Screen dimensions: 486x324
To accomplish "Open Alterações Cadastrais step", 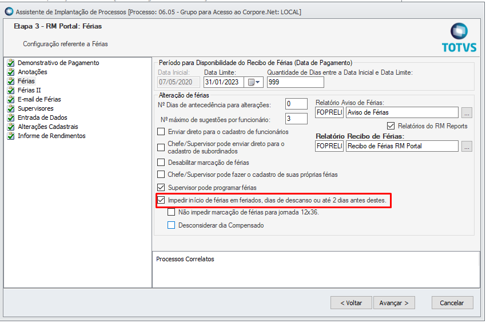I will [47, 127].
